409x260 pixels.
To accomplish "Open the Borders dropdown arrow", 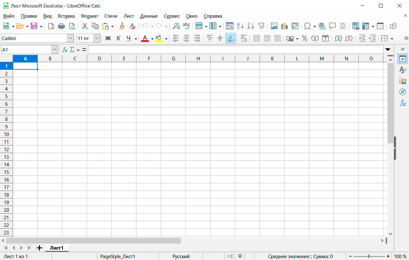I will tap(392, 39).
